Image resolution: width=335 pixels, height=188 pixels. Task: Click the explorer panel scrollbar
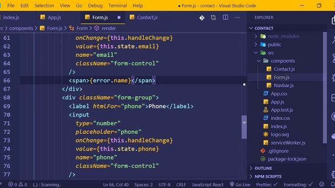(x=325, y=87)
